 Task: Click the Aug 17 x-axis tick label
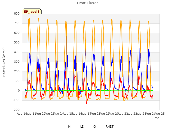click(x=86, y=114)
